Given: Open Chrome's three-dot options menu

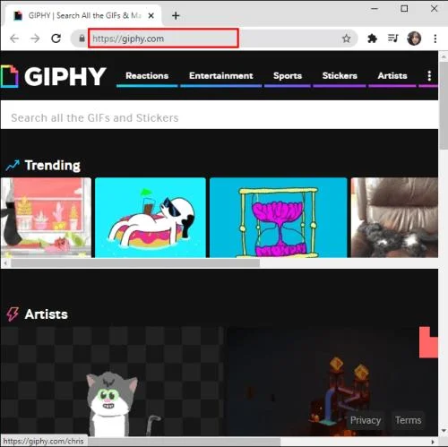Looking at the screenshot, I should (x=435, y=39).
